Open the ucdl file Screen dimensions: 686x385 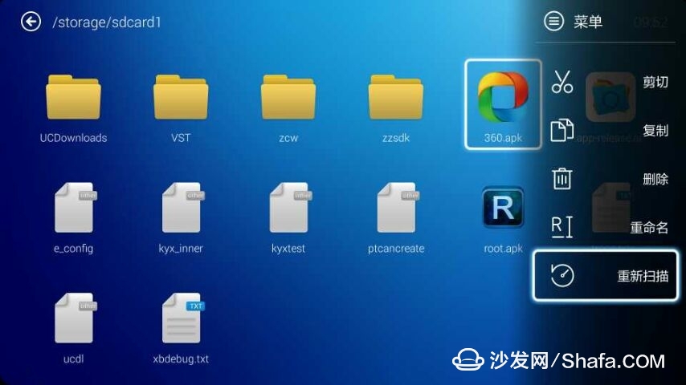click(x=74, y=318)
